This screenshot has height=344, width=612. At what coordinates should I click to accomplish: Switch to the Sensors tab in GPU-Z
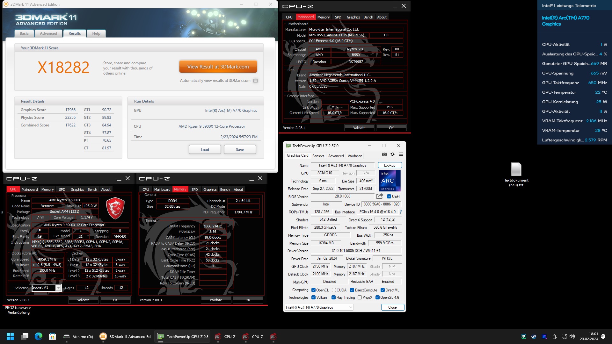[x=318, y=156]
